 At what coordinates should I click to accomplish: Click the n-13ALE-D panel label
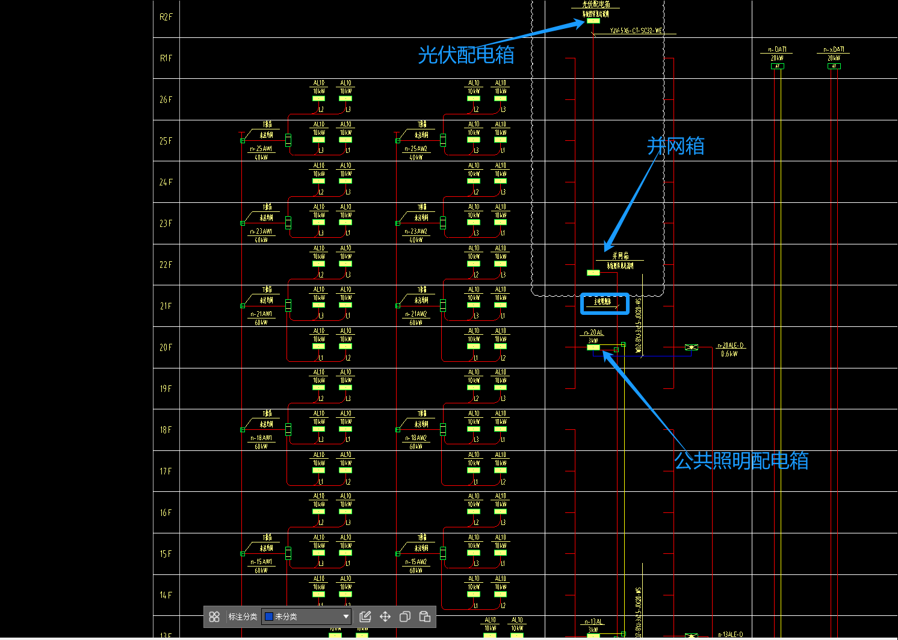click(x=731, y=635)
